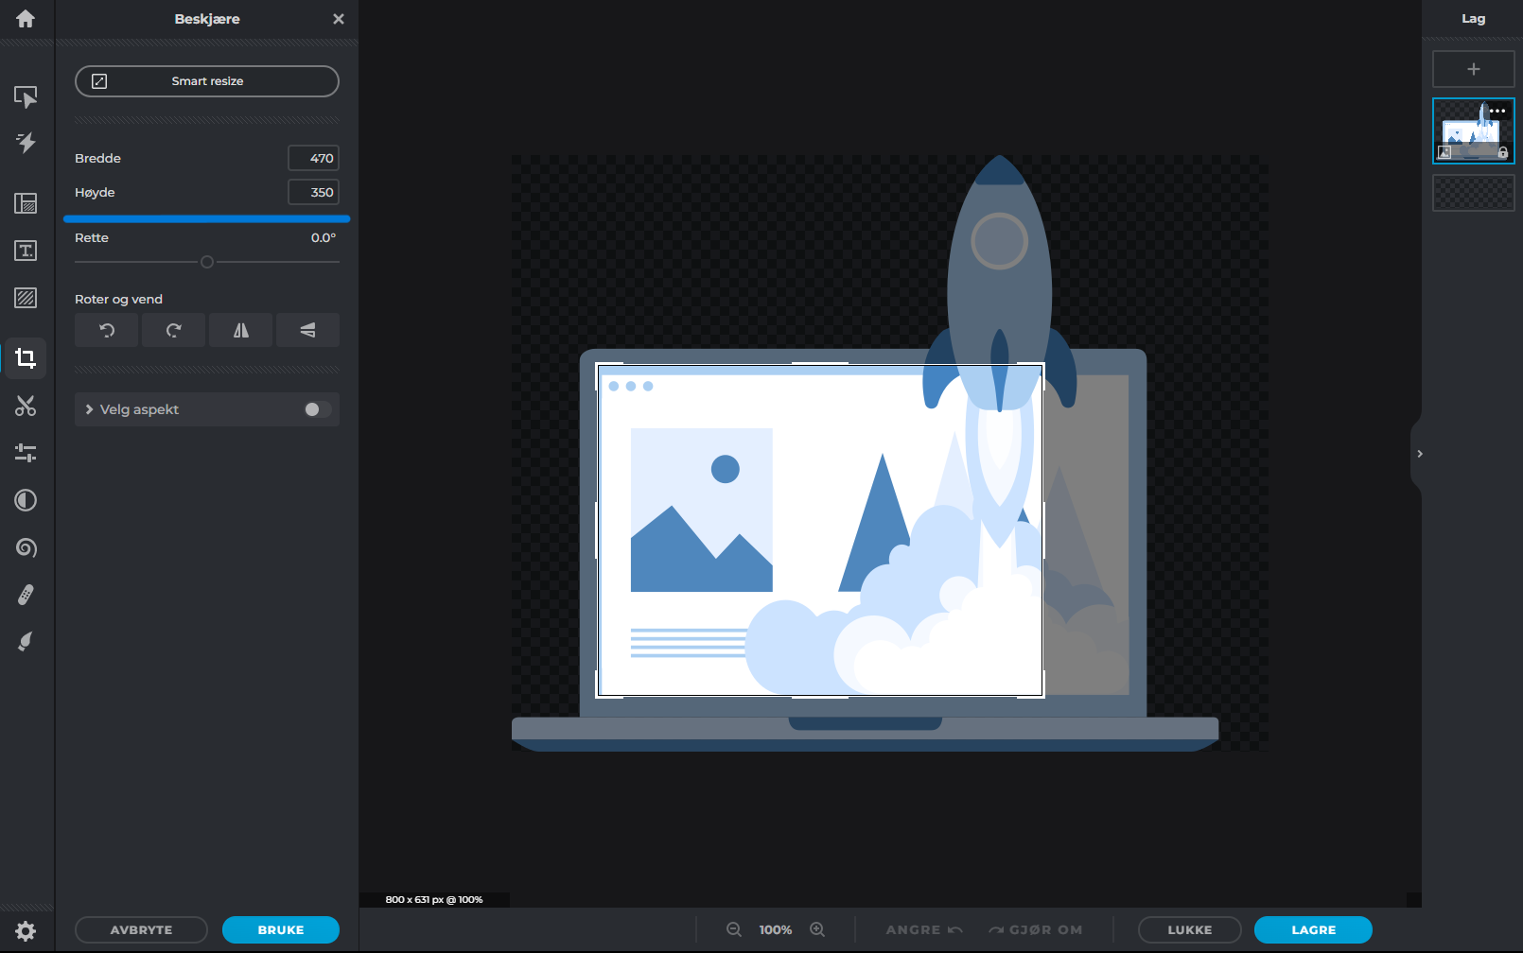Click the rotate left icon
Viewport: 1523px width, 953px height.
click(x=107, y=330)
